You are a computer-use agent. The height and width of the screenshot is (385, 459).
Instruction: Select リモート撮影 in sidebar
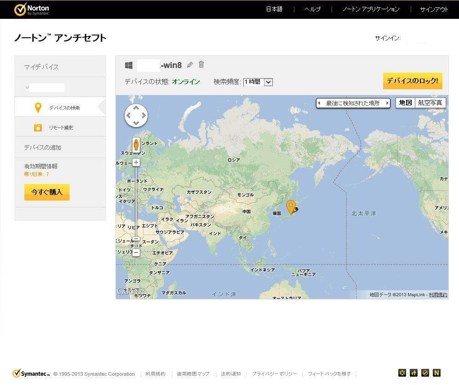[x=60, y=127]
